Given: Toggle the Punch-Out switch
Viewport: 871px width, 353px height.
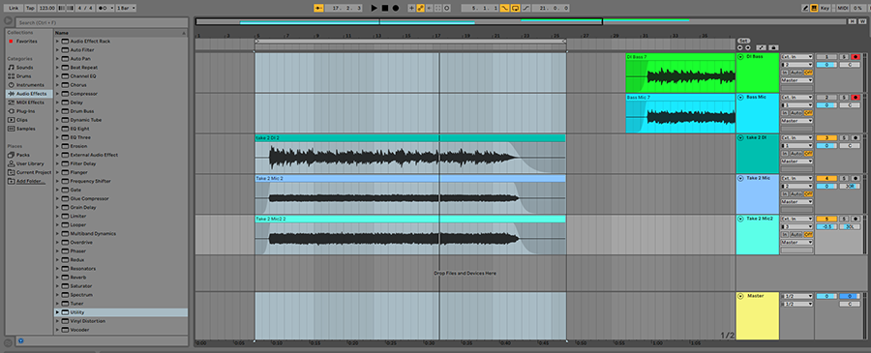Looking at the screenshot, I should (526, 8).
